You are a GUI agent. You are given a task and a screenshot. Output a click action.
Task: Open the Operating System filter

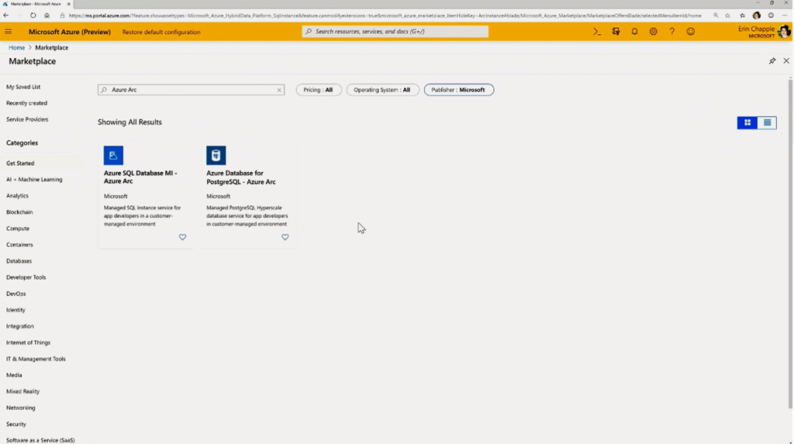coord(382,90)
